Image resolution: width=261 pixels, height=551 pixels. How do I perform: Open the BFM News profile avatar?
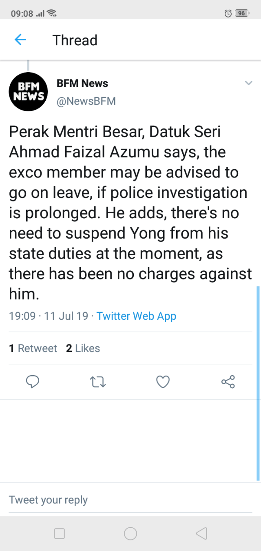[29, 92]
